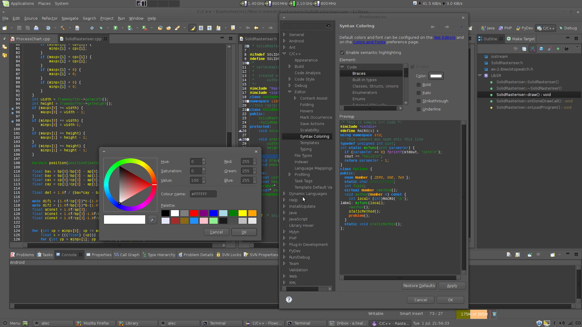The width and height of the screenshot is (582, 327).
Task: Expand the General preferences node
Action: [x=284, y=35]
